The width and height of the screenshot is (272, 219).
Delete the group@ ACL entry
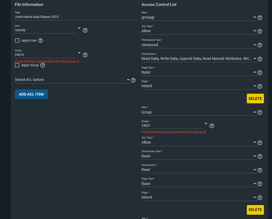255,99
